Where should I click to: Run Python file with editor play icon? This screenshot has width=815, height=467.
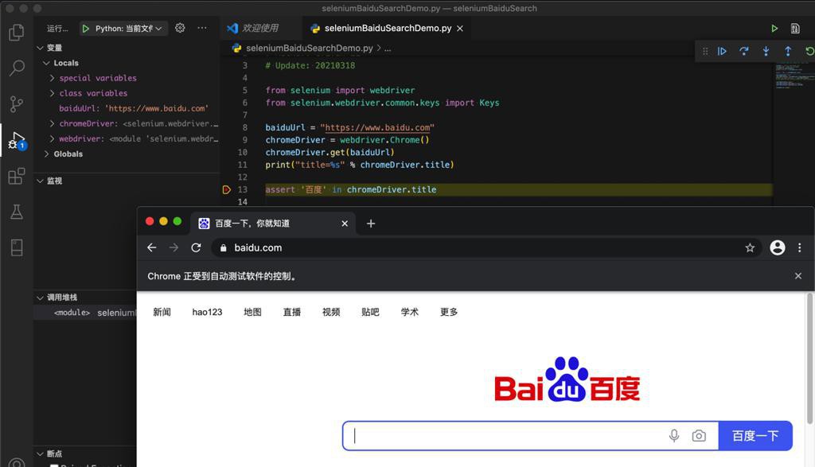pos(774,29)
